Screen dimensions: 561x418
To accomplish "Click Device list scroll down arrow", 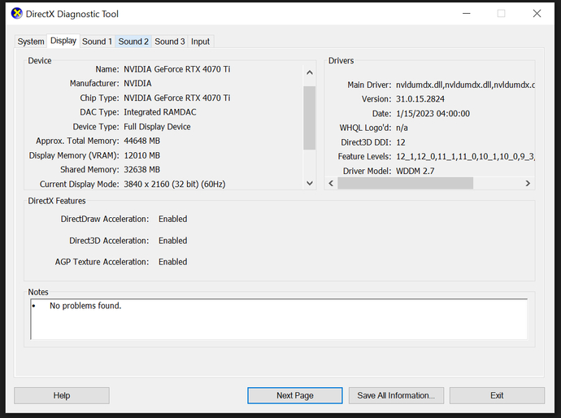I will click(x=310, y=183).
